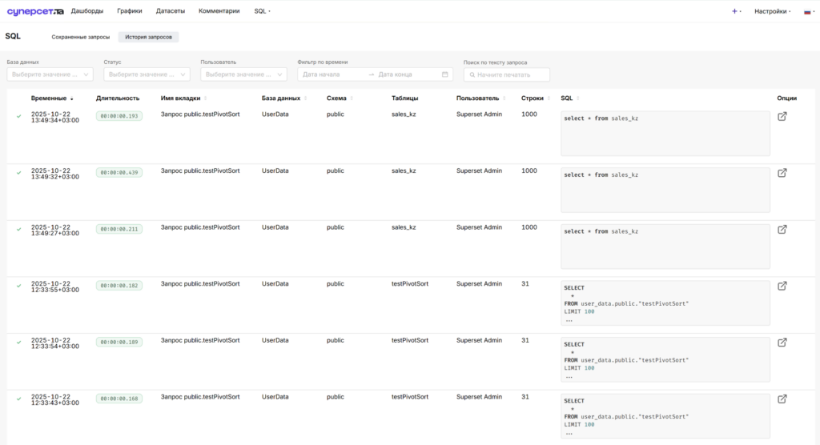Go to Дашборды page
The height and width of the screenshot is (445, 820).
[x=87, y=11]
